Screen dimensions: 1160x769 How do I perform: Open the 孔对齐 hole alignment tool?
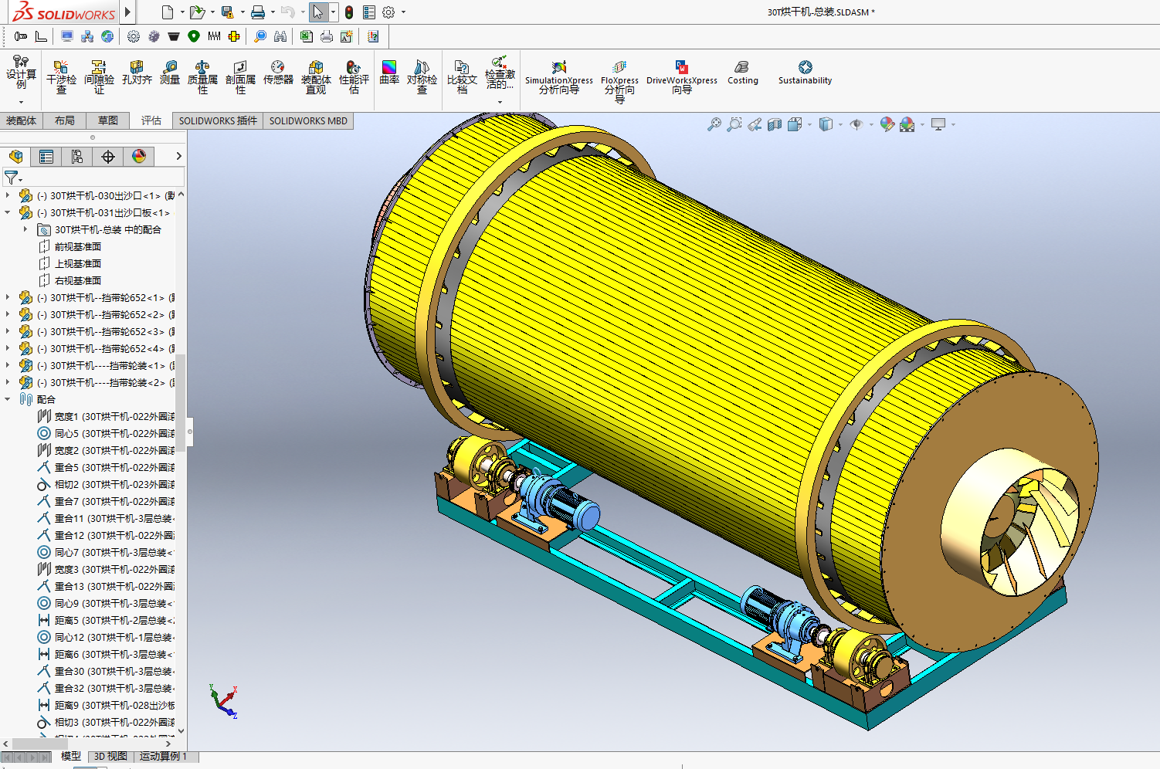pyautogui.click(x=137, y=73)
